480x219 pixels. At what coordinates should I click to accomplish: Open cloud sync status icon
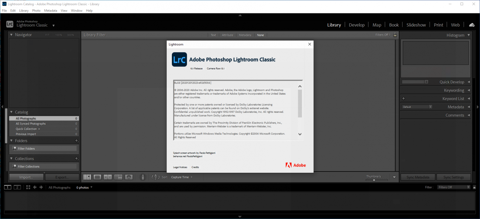click(472, 25)
